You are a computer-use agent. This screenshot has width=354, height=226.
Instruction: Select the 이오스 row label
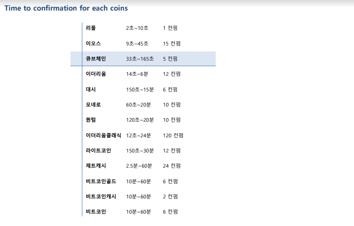point(93,44)
